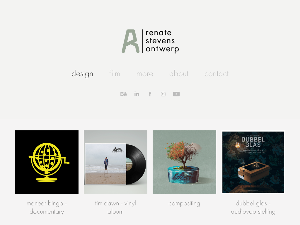Go to the about page
The width and height of the screenshot is (300, 225).
point(179,74)
